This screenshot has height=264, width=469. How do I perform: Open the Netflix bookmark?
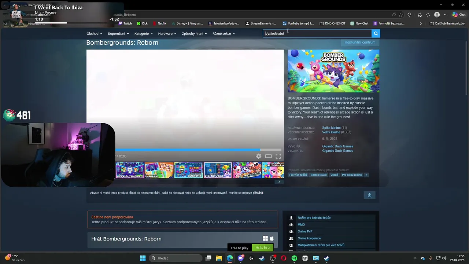point(159,23)
